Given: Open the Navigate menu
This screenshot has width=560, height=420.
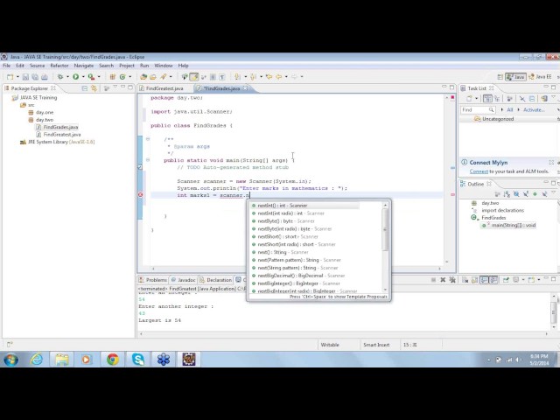Looking at the screenshot, I should click(84, 66).
